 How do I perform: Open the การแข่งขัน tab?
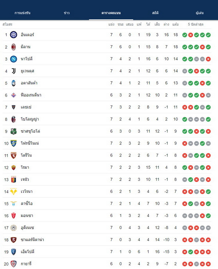click(22, 13)
